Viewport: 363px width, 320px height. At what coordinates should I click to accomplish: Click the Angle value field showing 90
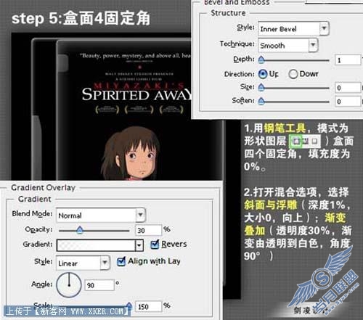point(99,285)
